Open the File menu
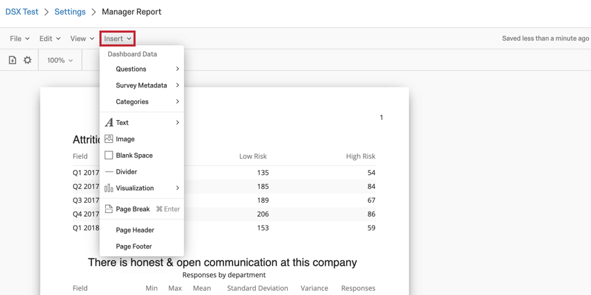The width and height of the screenshot is (591, 295). [19, 39]
